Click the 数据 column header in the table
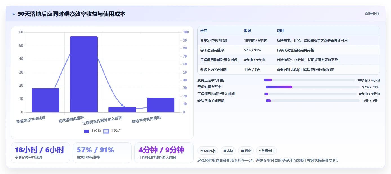The height and width of the screenshot is (174, 391). pos(248,31)
